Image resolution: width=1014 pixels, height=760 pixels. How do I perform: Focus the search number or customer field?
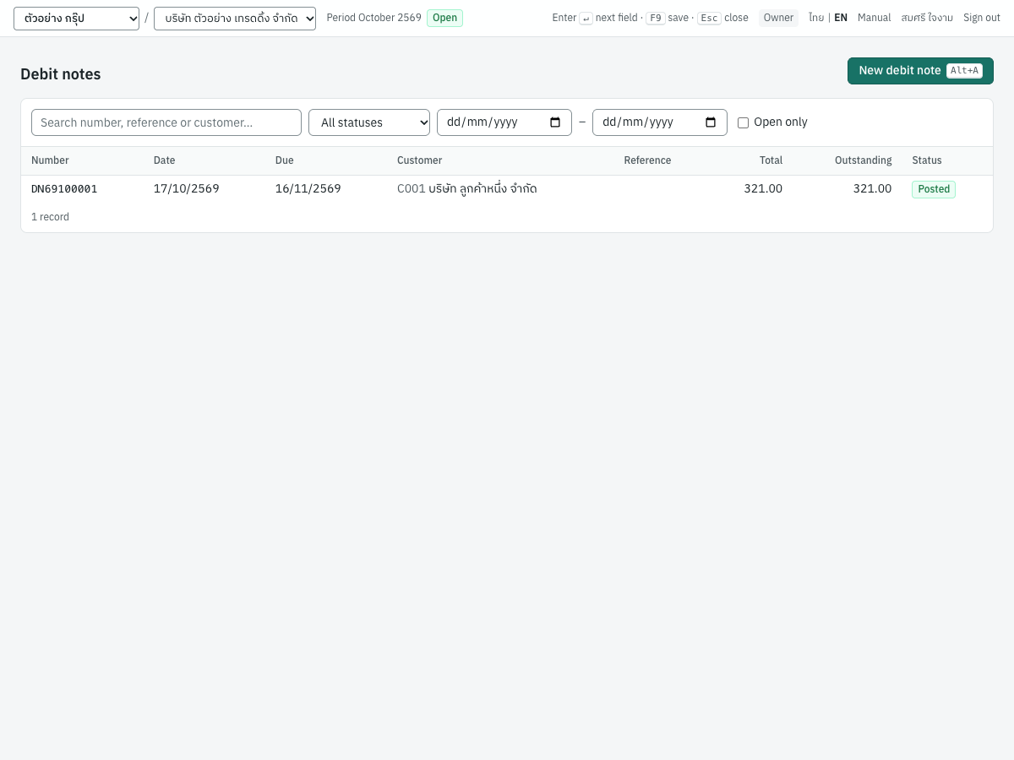(166, 122)
